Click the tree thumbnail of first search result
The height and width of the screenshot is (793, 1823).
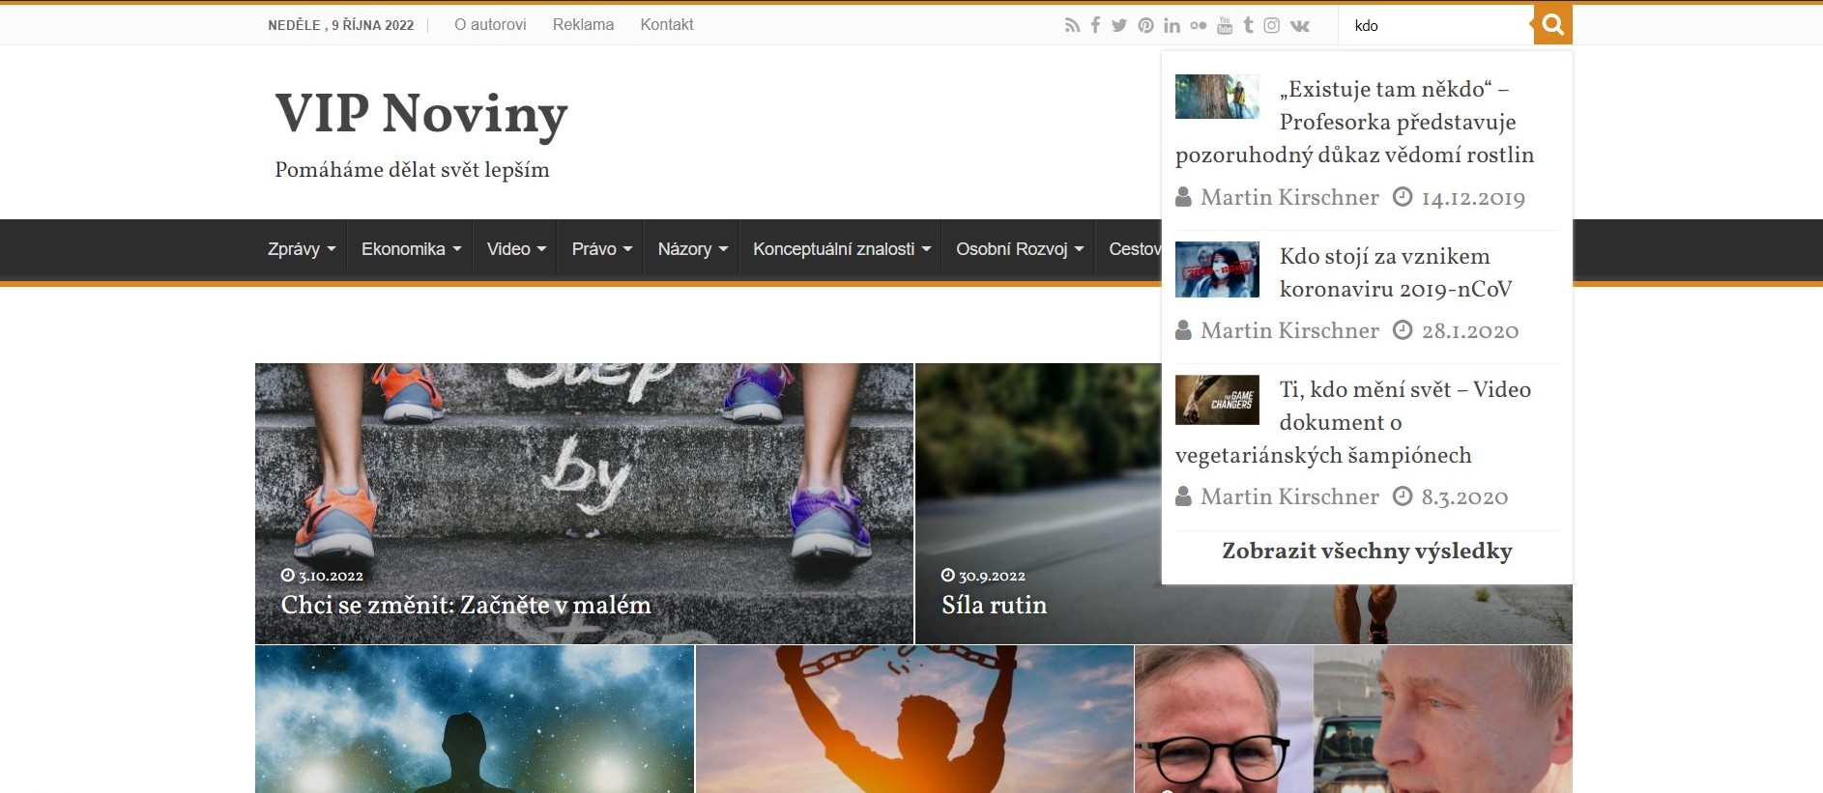tap(1217, 97)
